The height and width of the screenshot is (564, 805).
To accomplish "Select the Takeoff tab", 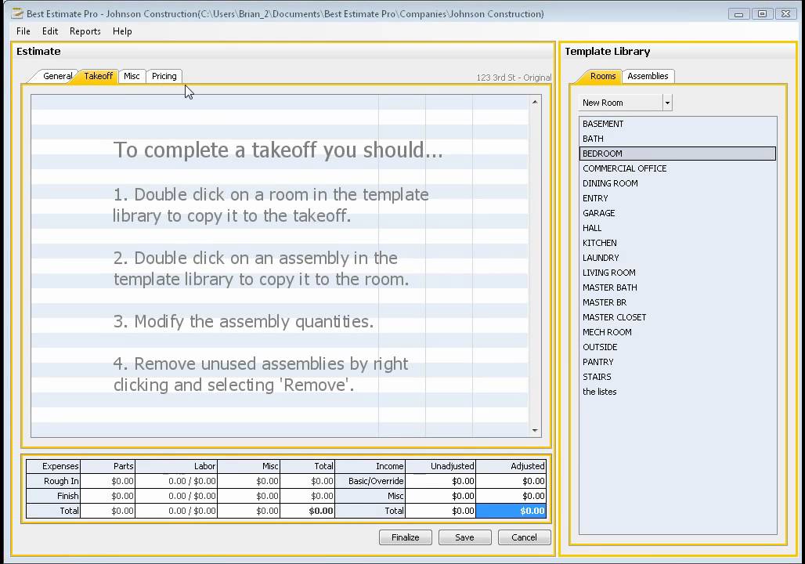I will [x=98, y=76].
